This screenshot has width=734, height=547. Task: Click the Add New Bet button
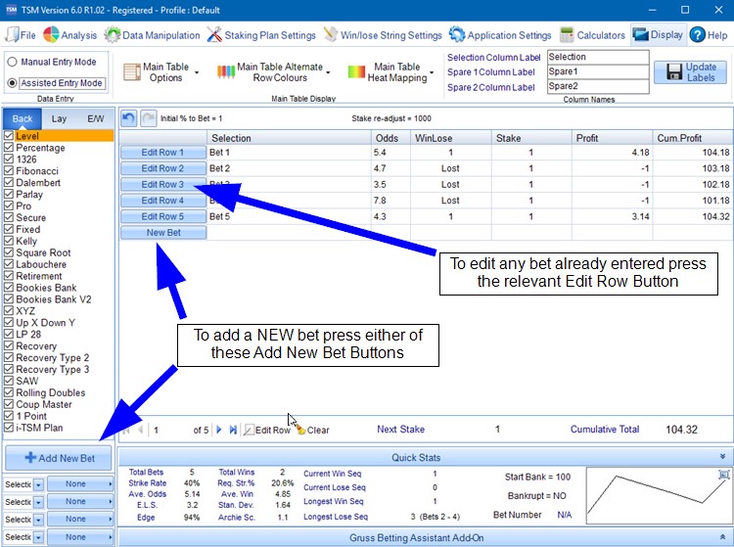[58, 458]
